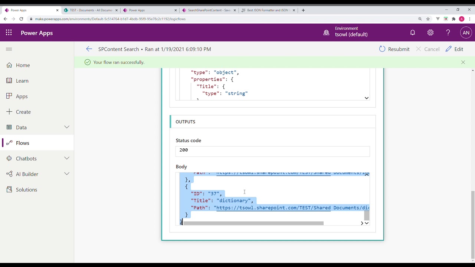
Task: Bookmark the page with the star icon
Action: click(428, 19)
